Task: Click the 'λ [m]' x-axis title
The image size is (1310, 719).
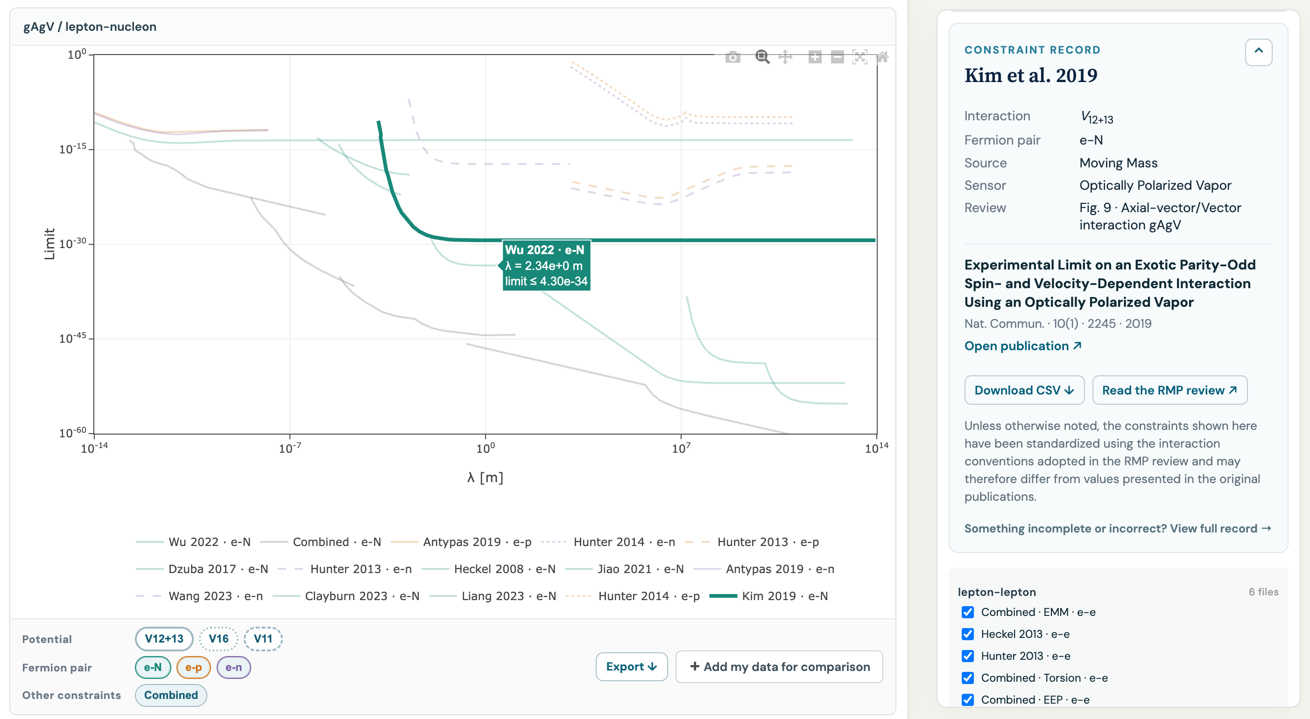Action: pyautogui.click(x=485, y=477)
